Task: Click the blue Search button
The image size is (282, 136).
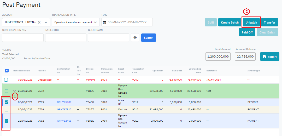Action: click(148, 38)
